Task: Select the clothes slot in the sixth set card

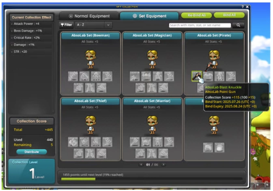Action: pos(219,148)
